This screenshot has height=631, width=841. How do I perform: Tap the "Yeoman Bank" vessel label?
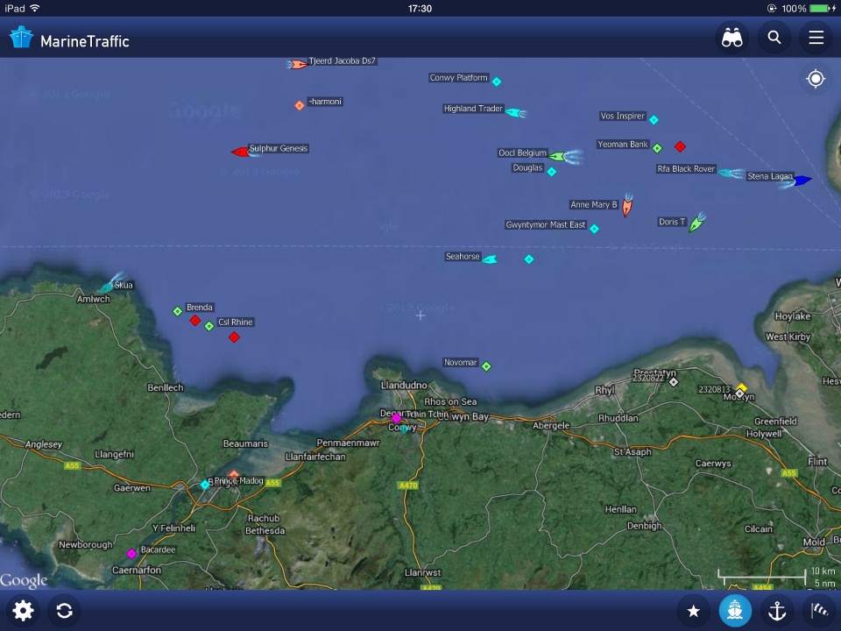click(623, 145)
